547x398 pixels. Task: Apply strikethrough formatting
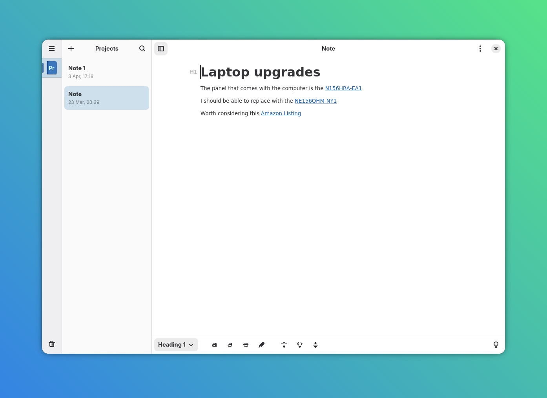click(246, 345)
